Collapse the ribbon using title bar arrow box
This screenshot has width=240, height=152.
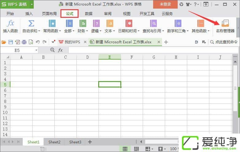pos(206,4)
